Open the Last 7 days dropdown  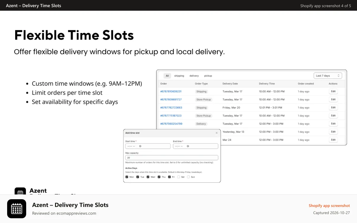pos(328,76)
